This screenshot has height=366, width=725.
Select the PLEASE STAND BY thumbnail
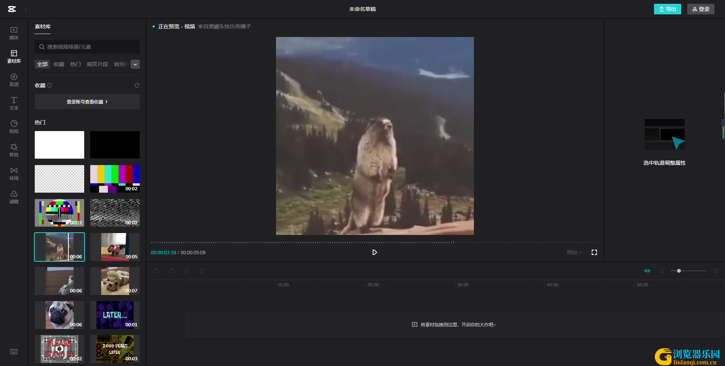click(59, 349)
